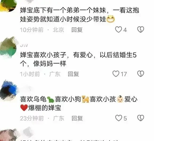The width and height of the screenshot is (171, 141).
Task: Tap the 17 like count
Action: point(124,74)
